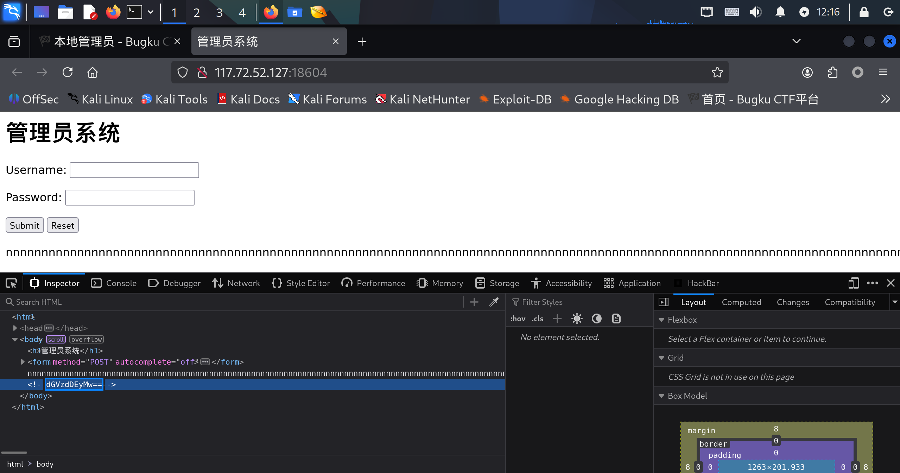Toggle print media simulation icon

(616, 319)
